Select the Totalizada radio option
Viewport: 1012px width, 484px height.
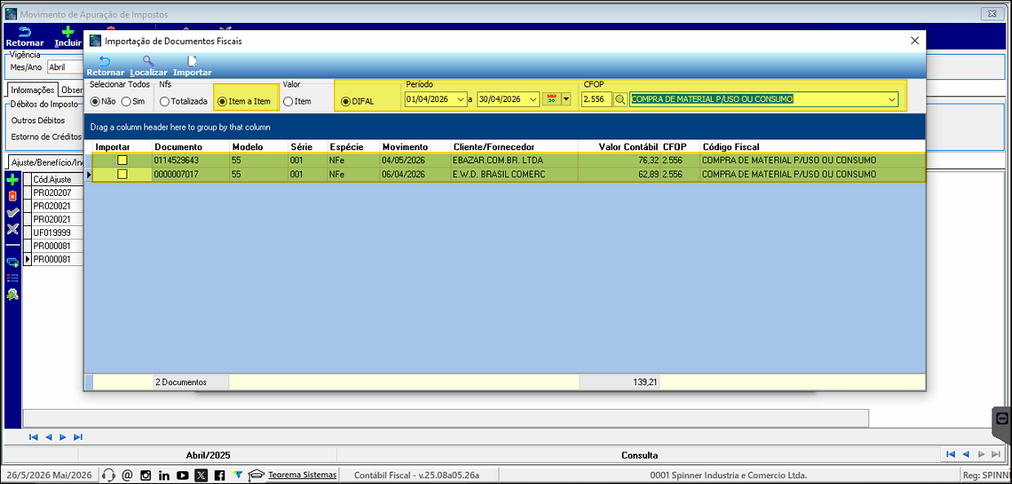pos(184,101)
